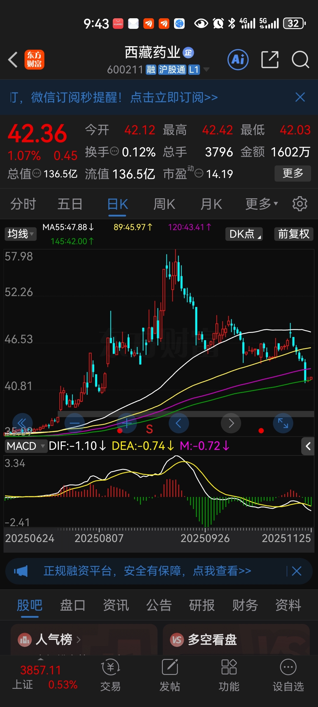Expand stock tags dropdown triangle
318x707 pixels.
pyautogui.click(x=206, y=70)
